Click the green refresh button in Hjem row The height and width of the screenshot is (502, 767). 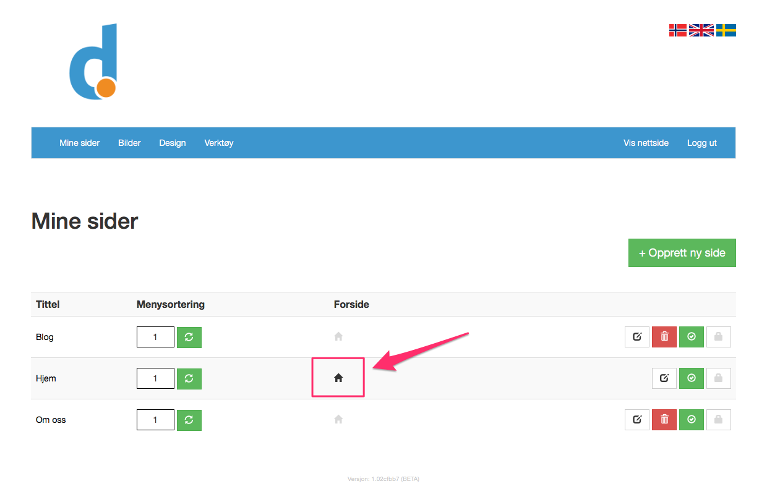point(189,378)
